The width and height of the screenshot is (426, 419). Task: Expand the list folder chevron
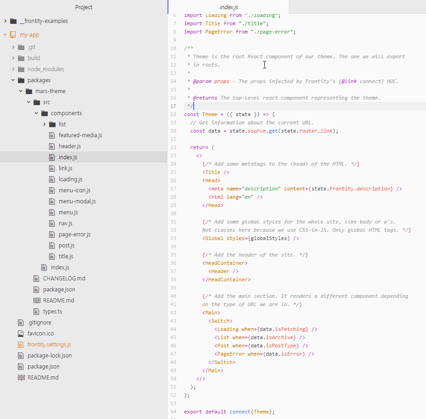coord(44,124)
